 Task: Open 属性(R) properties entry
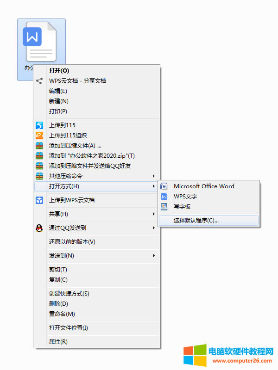click(97, 342)
